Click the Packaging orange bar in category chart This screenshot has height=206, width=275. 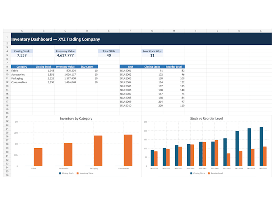pos(98,151)
